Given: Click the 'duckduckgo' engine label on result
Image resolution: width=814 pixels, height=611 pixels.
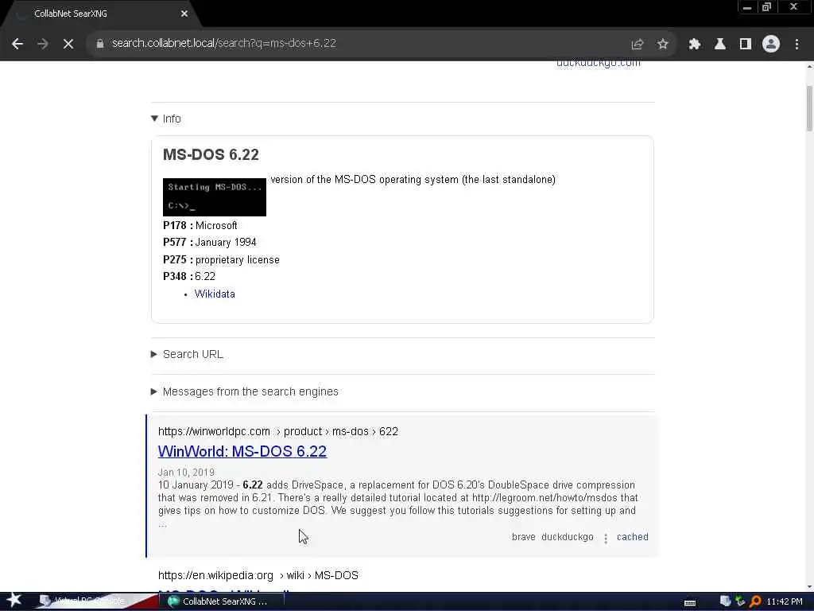Looking at the screenshot, I should click(568, 537).
